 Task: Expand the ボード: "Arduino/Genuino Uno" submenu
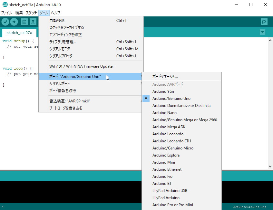click(91, 77)
